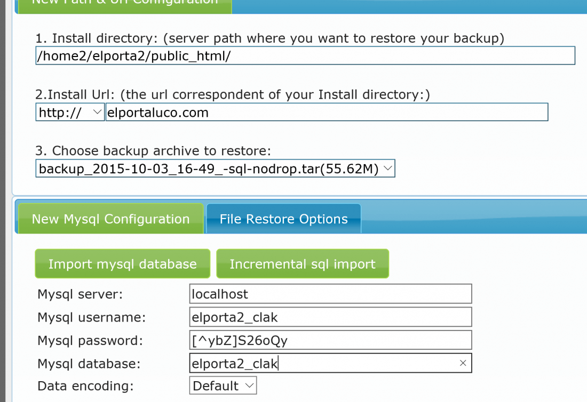Expand the backup archive selection dropdown
The height and width of the screenshot is (402, 587).
click(x=215, y=168)
